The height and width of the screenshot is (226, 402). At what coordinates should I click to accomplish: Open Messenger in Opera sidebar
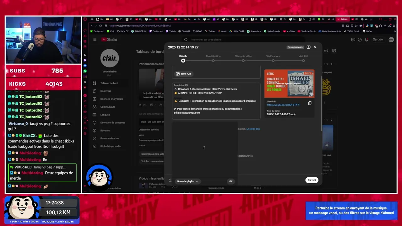(x=85, y=66)
